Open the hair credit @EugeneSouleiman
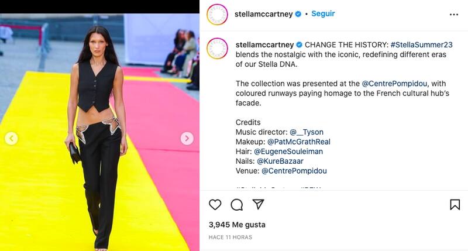This screenshot has height=251, width=468. coord(288,152)
